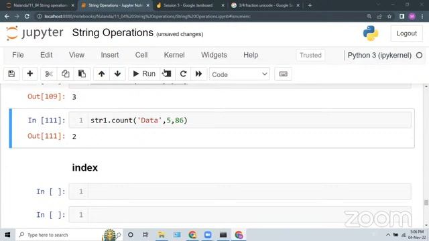Image resolution: width=429 pixels, height=241 pixels.
Task: Open the Insert menu
Action: point(110,55)
